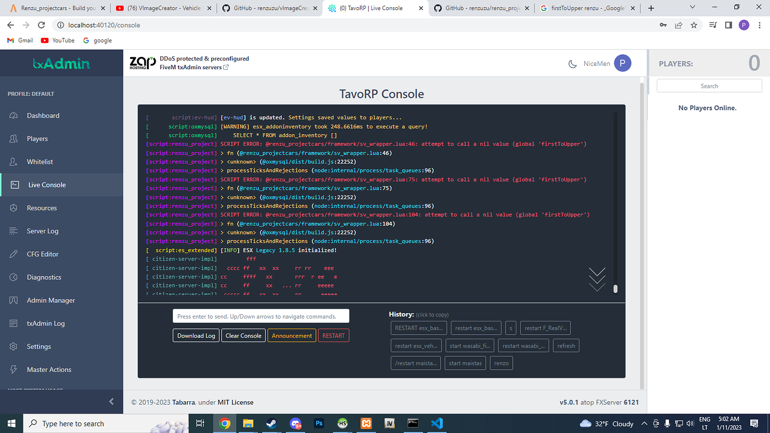The image size is (770, 433).
Task: Open NiceMen user profile avatar menu
Action: pyautogui.click(x=622, y=64)
